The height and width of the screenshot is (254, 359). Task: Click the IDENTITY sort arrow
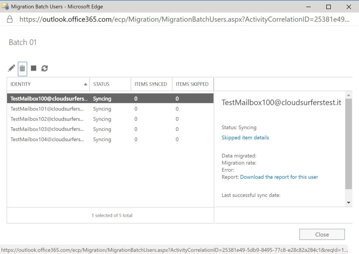pyautogui.click(x=86, y=84)
